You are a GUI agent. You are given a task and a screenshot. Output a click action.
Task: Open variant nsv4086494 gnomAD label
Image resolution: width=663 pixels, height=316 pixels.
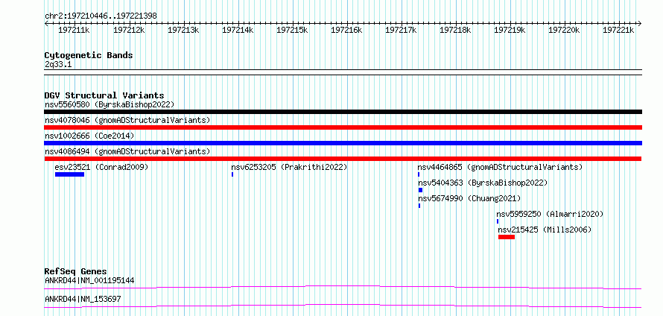click(x=127, y=151)
